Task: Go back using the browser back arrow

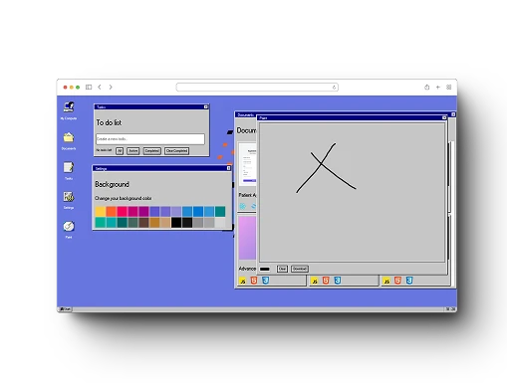Action: pos(100,87)
